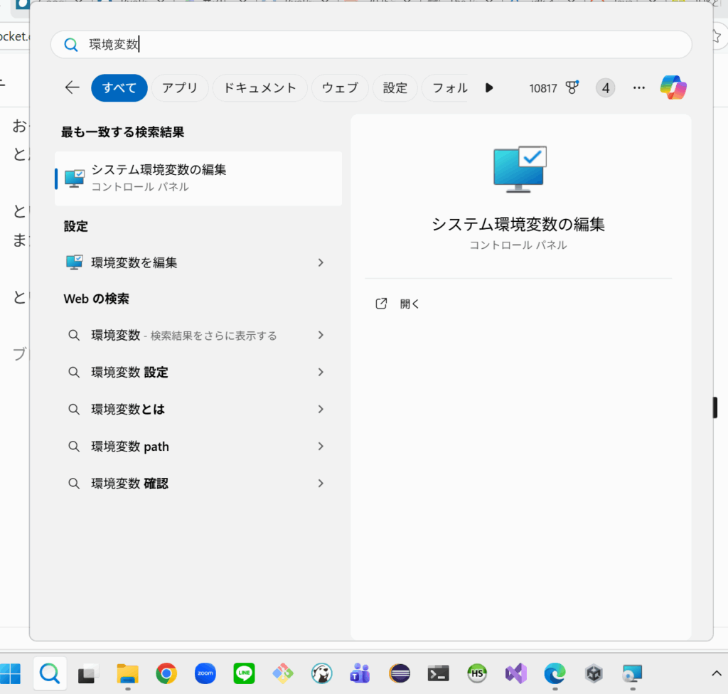Click the back arrow in search panel
Viewport: 728px width, 694px height.
click(x=72, y=87)
